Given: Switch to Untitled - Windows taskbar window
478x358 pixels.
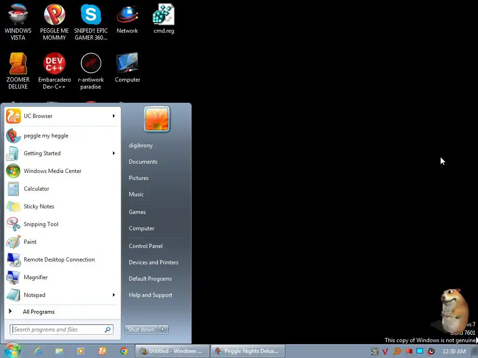Looking at the screenshot, I should (172, 351).
